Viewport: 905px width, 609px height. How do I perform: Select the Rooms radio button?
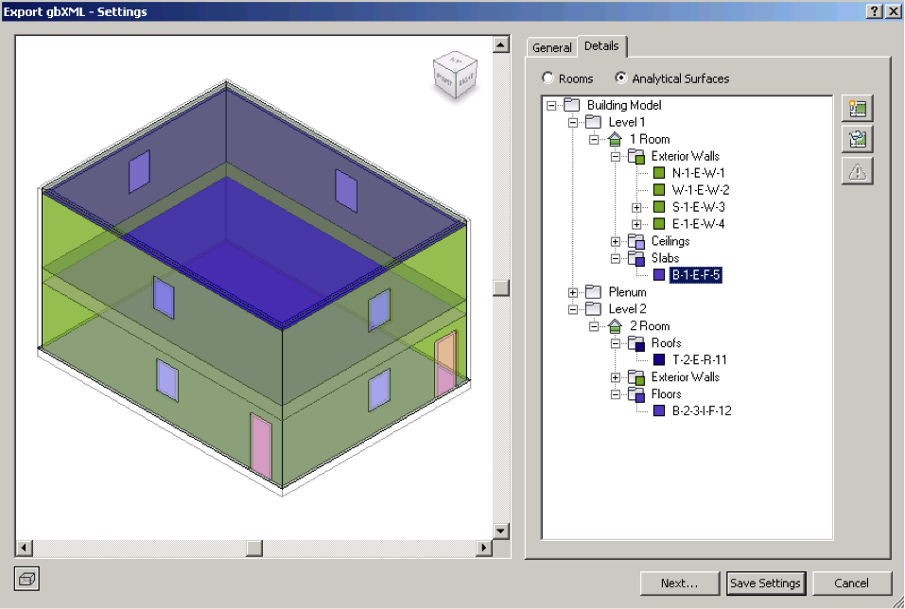coord(547,78)
